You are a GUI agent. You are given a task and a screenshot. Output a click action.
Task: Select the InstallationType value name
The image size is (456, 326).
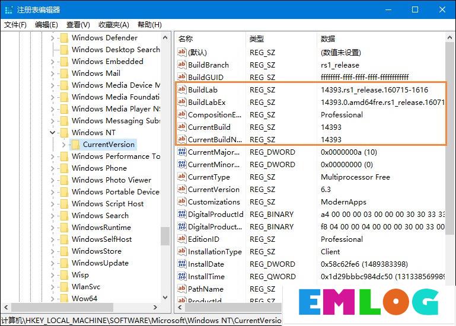215,252
